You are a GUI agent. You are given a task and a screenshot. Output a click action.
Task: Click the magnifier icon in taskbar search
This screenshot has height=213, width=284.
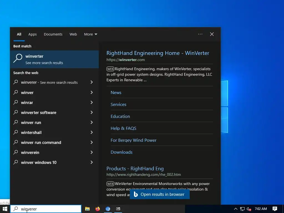pos(16,209)
